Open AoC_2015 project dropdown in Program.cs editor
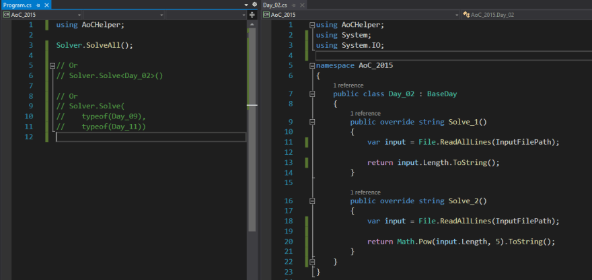This screenshot has height=280, width=592. click(42, 15)
